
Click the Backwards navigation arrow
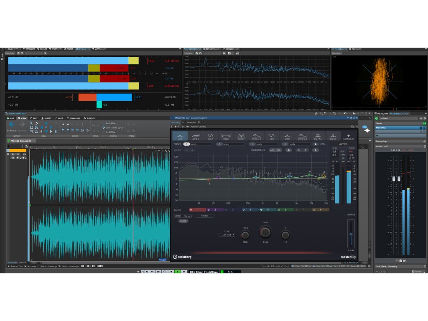point(11,125)
